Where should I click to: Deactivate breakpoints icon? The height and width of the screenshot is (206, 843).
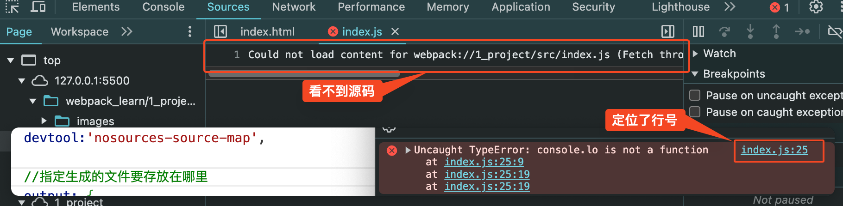tap(835, 31)
